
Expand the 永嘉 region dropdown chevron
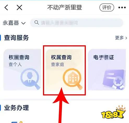pyautogui.click(x=24, y=23)
